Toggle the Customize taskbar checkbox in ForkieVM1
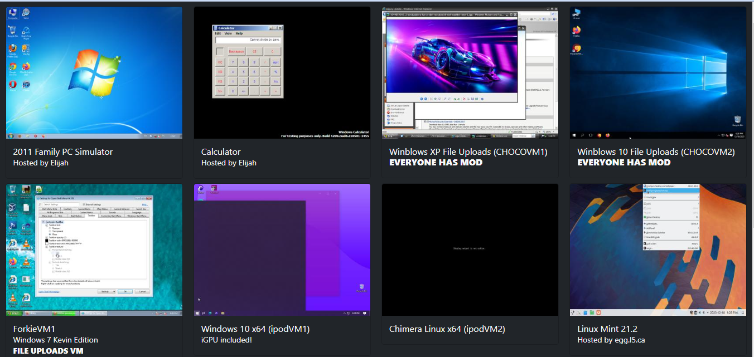Image resolution: width=754 pixels, height=357 pixels. (43, 222)
